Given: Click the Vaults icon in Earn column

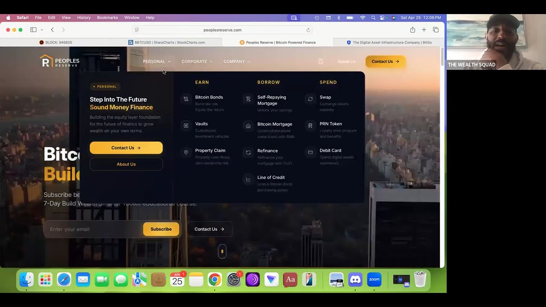Looking at the screenshot, I should (186, 126).
